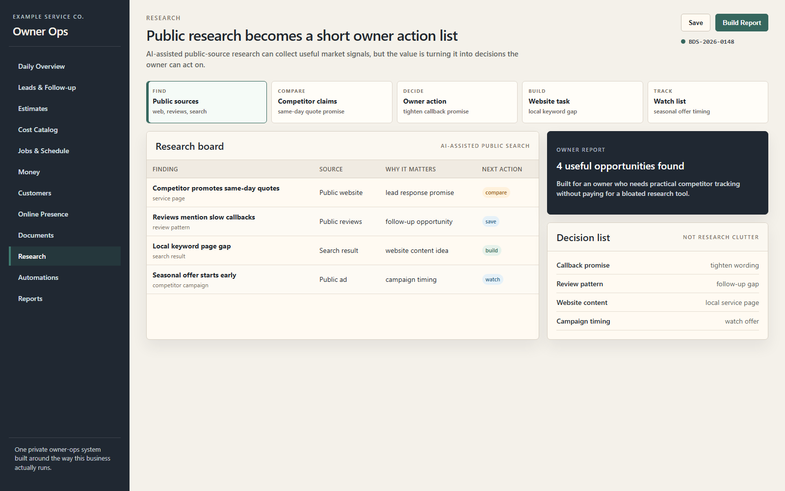Click 'local service page' decision value
785x491 pixels.
pyautogui.click(x=732, y=302)
